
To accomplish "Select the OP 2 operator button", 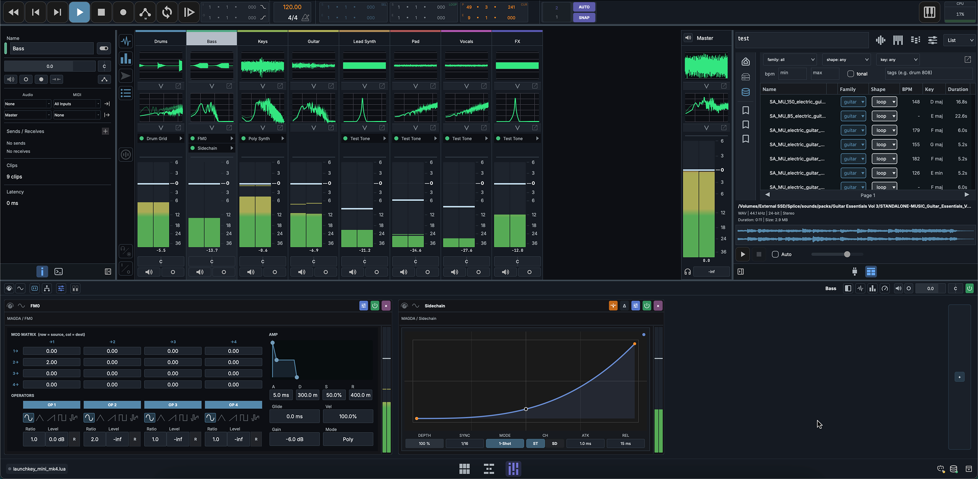I will point(112,405).
